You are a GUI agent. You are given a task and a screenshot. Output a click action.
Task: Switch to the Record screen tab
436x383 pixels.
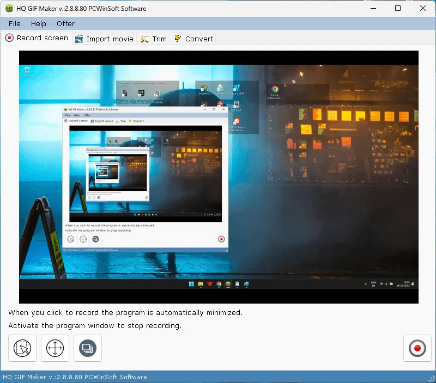pyautogui.click(x=37, y=38)
